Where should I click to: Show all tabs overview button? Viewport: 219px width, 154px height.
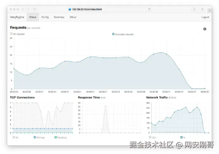tap(202, 9)
